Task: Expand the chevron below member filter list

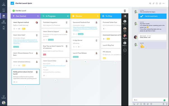Action: pos(125,54)
